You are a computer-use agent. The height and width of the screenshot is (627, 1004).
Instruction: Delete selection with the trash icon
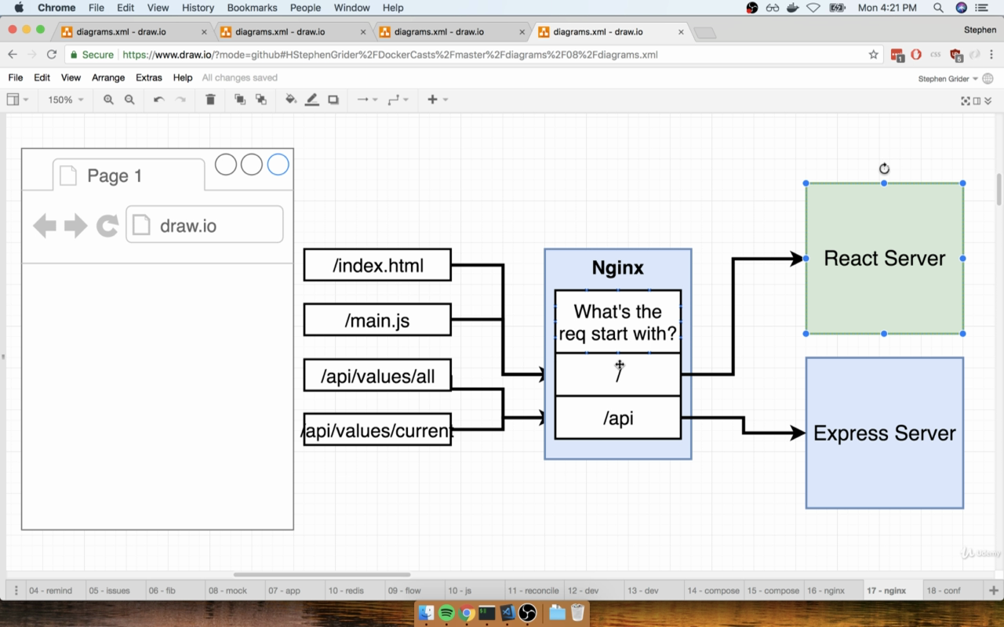(x=210, y=100)
